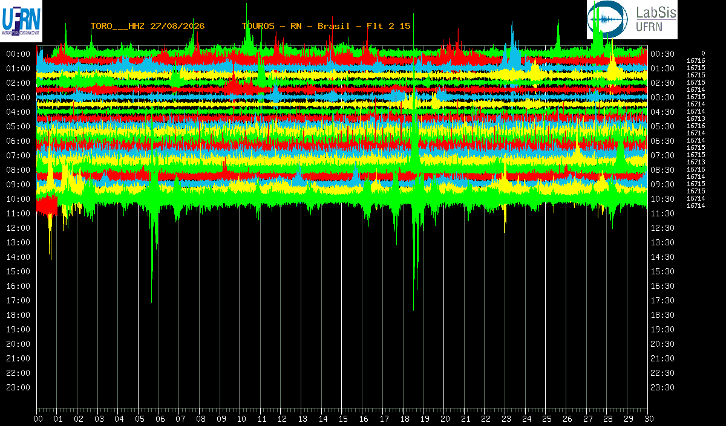
Task: Click the 14:30 label on right axis
Action: pos(662,257)
